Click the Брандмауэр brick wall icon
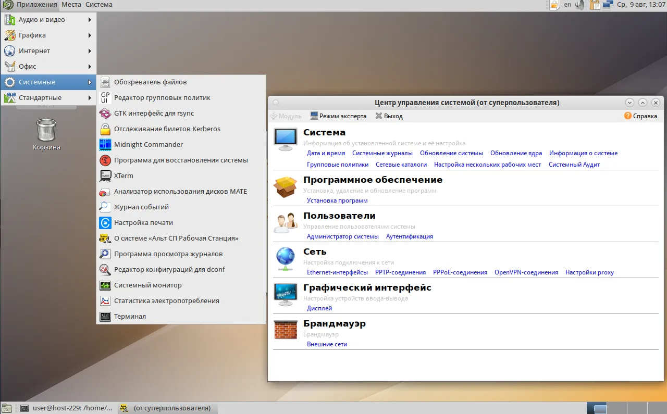 [x=285, y=330]
